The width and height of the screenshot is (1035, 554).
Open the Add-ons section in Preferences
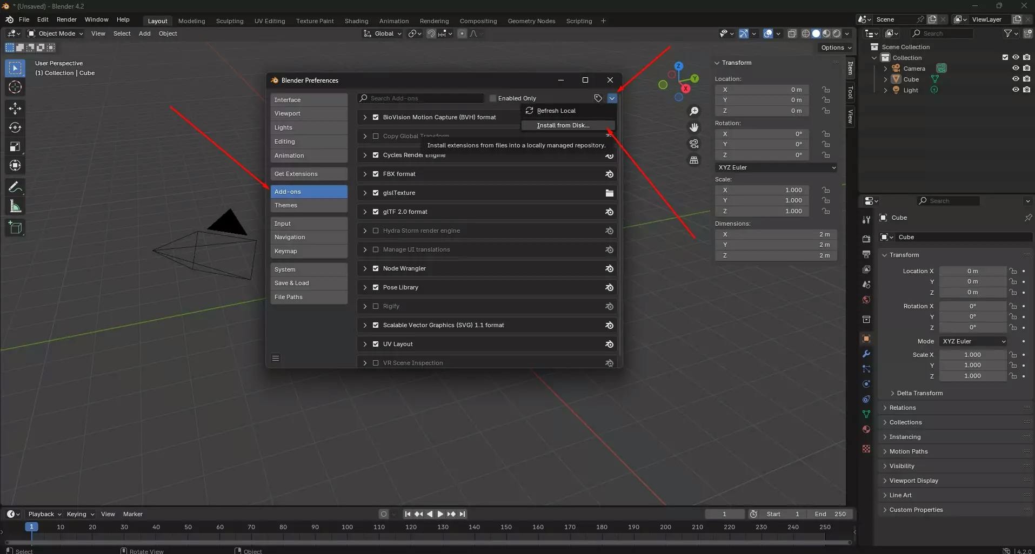[x=309, y=192]
